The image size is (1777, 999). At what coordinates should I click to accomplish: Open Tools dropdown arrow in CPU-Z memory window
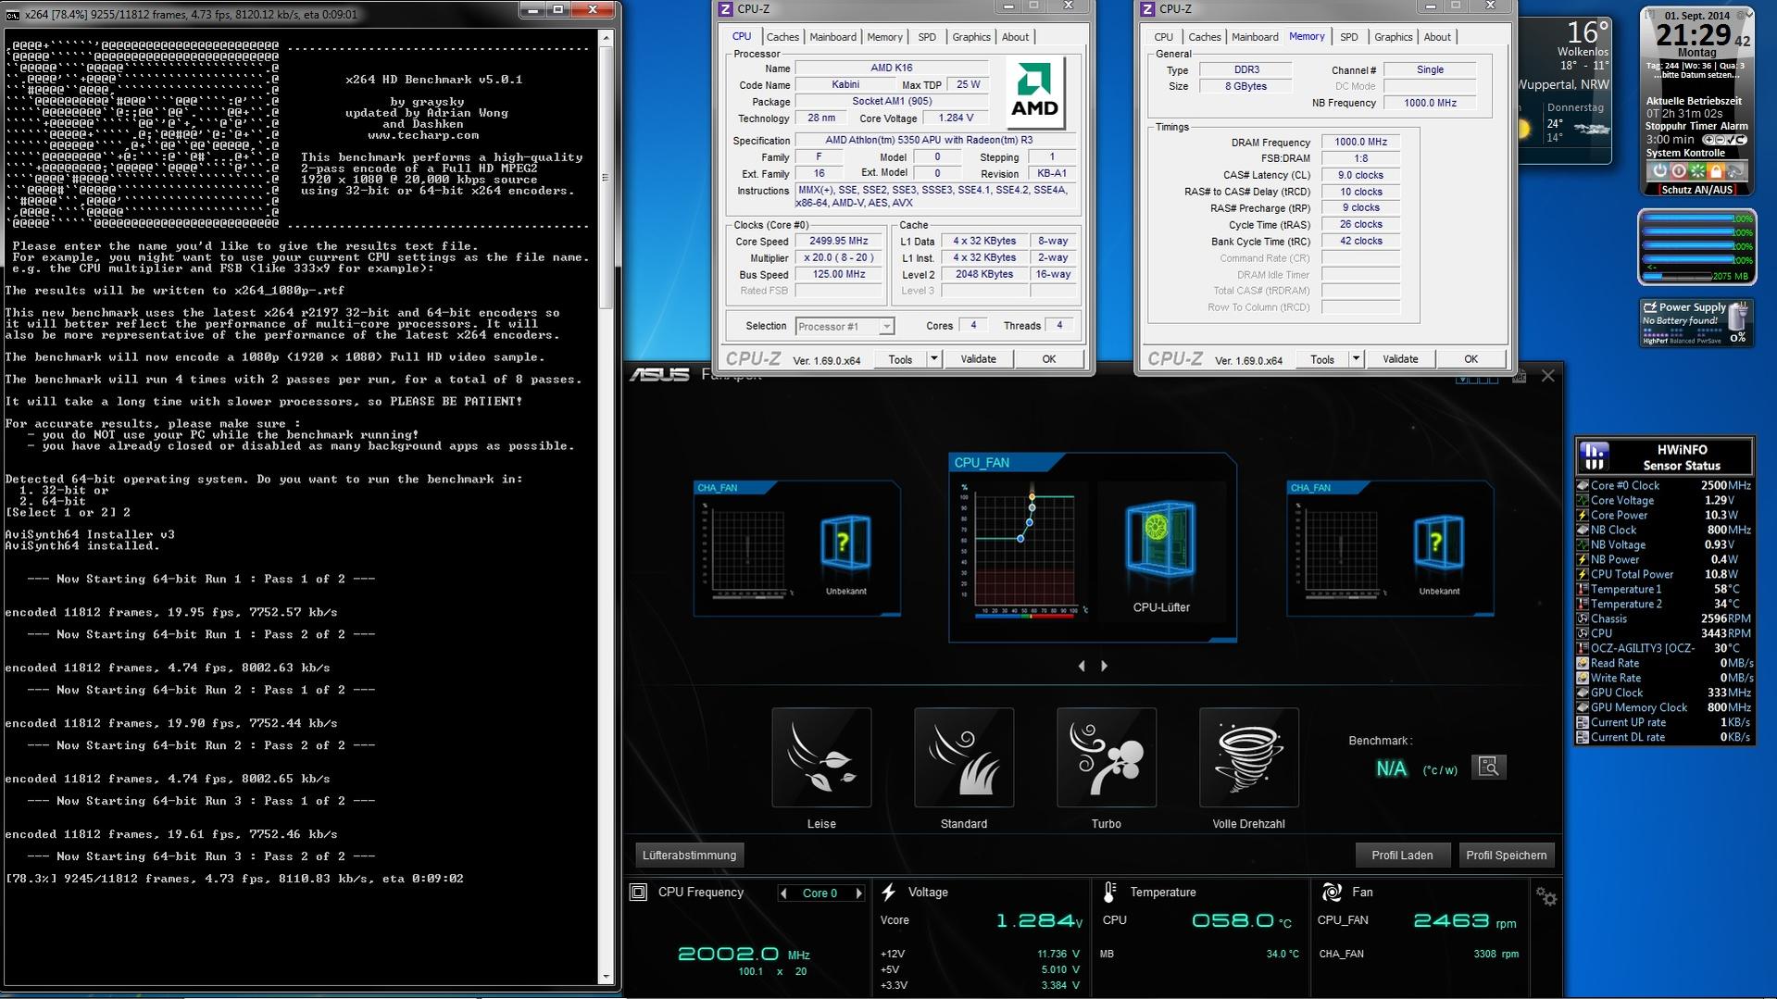pos(1356,359)
